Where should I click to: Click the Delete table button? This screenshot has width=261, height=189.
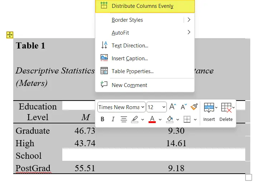(x=226, y=112)
